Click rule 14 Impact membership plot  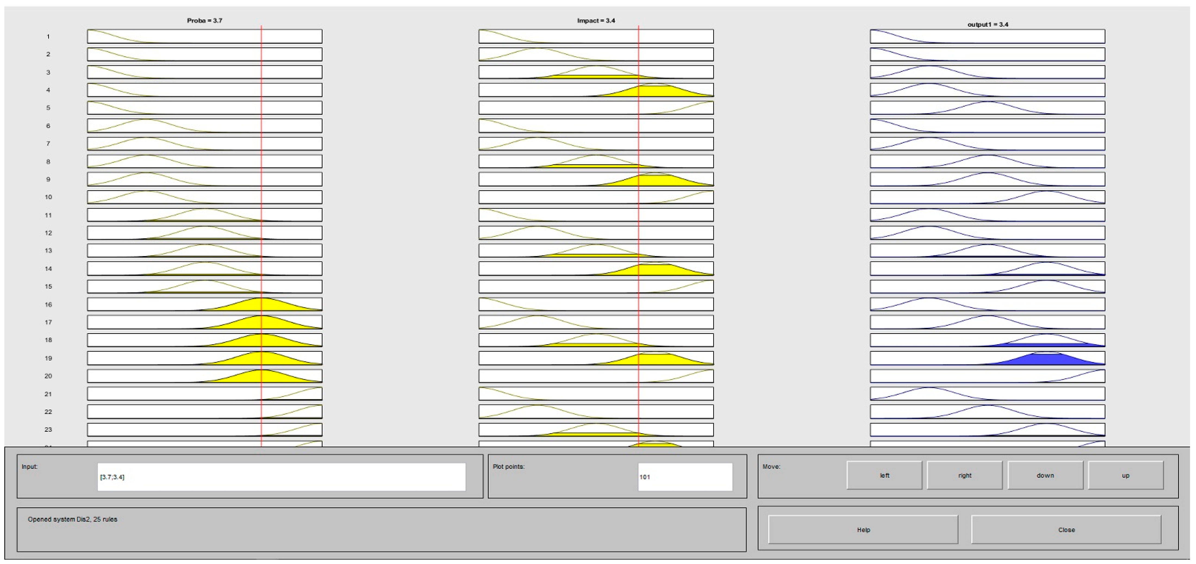(596, 268)
